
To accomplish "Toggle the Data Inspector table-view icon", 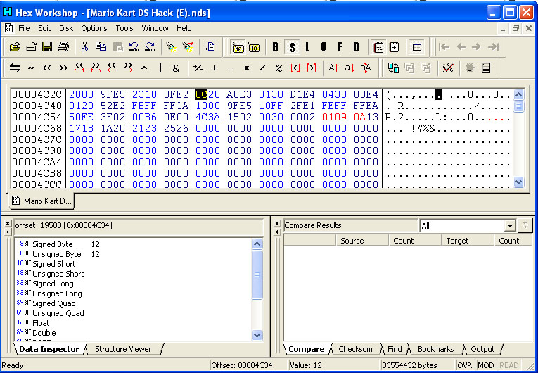I will [417, 47].
